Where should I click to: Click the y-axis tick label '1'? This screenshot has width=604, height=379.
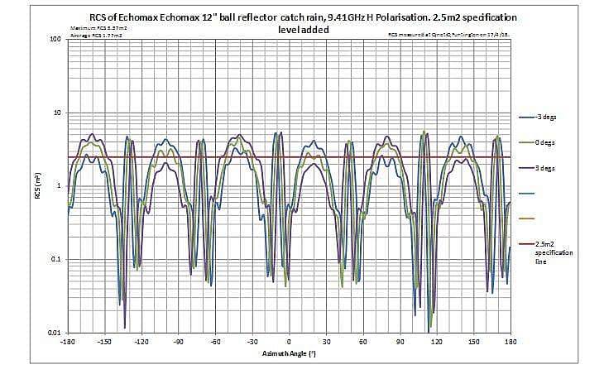(x=60, y=185)
